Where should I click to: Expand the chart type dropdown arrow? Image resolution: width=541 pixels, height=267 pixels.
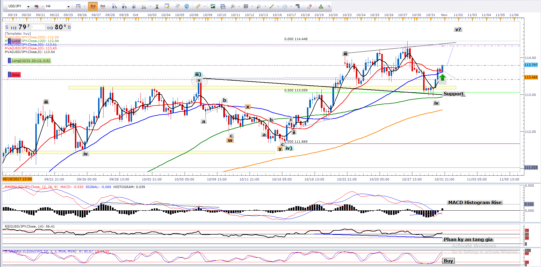pyautogui.click(x=84, y=6)
